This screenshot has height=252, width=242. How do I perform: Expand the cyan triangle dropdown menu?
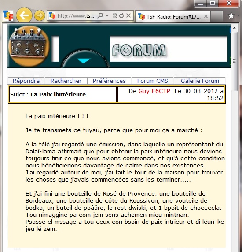coord(84,61)
